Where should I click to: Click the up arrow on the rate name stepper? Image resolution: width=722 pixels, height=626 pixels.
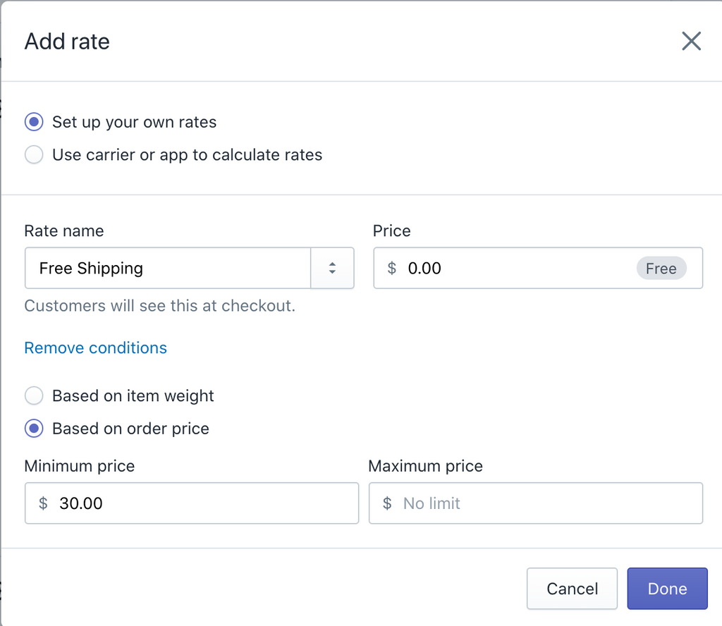[x=332, y=264]
